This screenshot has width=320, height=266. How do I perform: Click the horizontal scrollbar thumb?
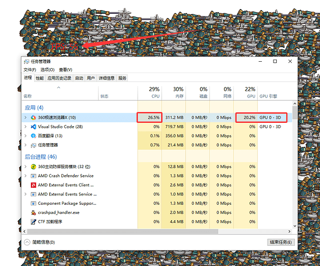pos(123,231)
